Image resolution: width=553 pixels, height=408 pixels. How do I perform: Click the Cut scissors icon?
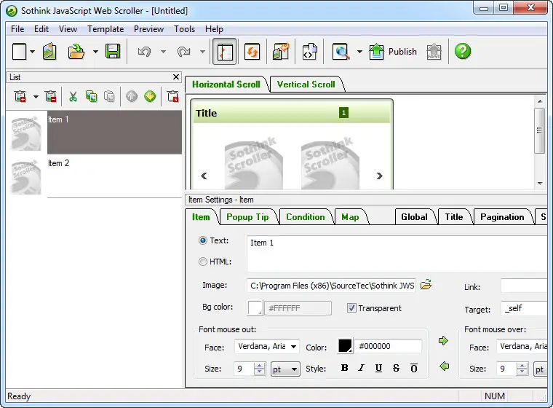(x=73, y=96)
